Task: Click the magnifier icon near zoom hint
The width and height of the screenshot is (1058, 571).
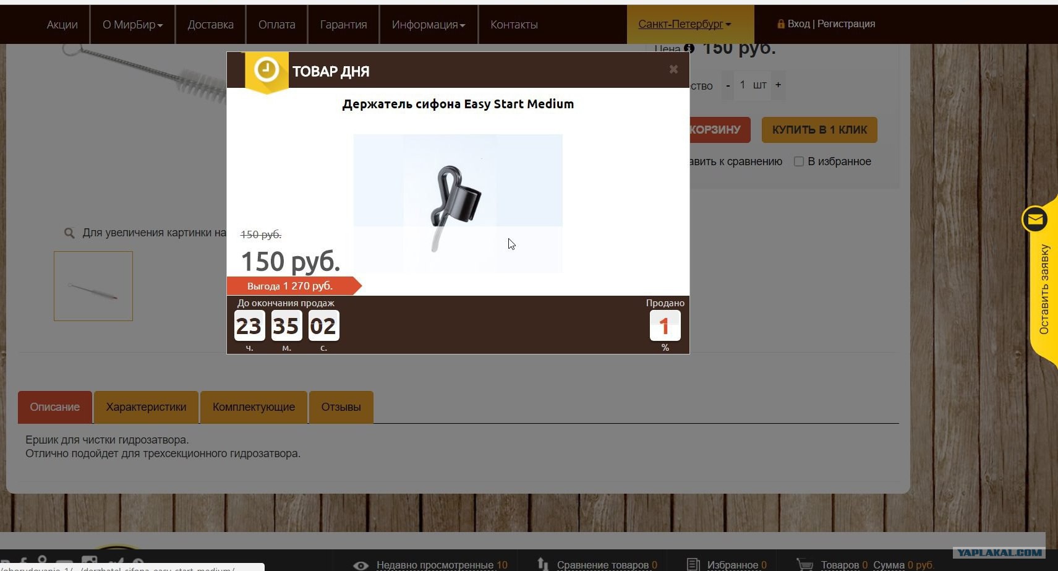Action: click(x=69, y=233)
